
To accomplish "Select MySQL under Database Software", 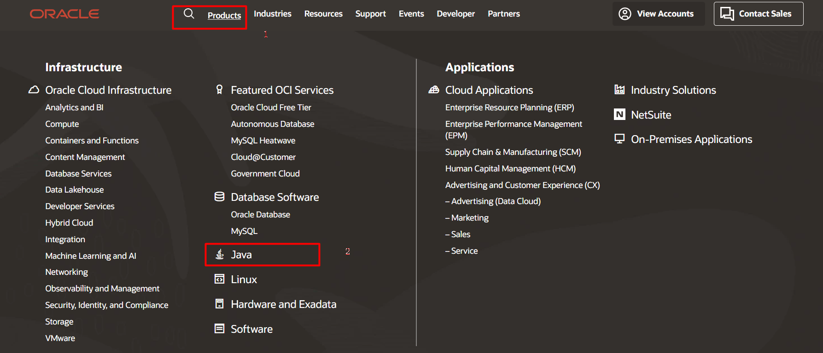I will (244, 231).
